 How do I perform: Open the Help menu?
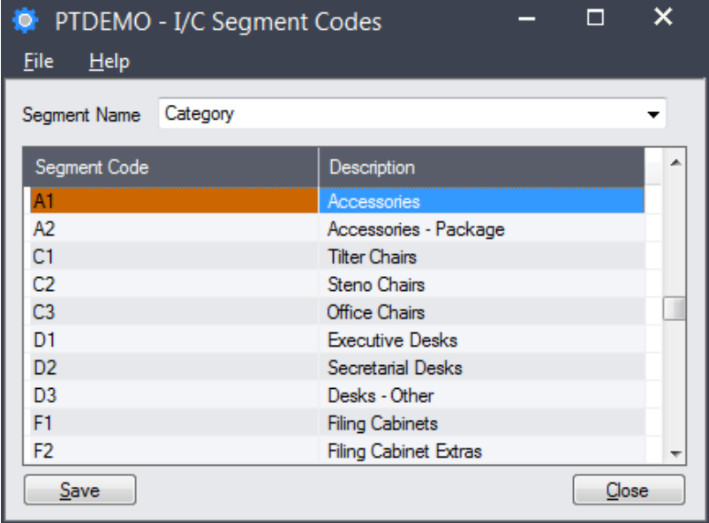click(x=109, y=62)
